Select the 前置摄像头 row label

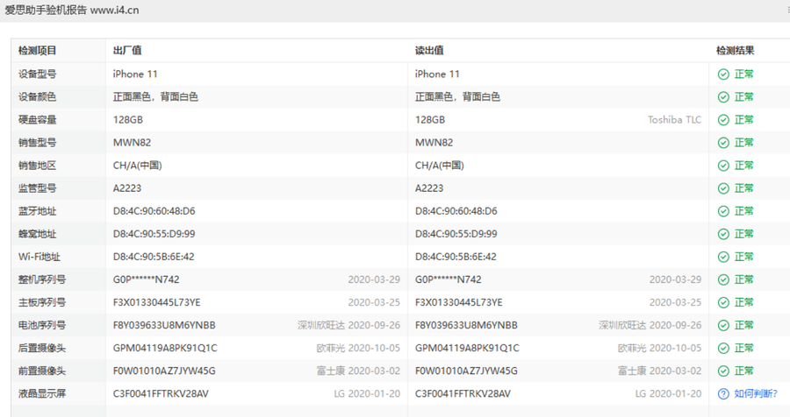(x=42, y=371)
